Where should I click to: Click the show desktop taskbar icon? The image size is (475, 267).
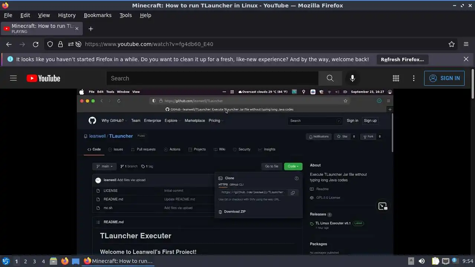76,261
